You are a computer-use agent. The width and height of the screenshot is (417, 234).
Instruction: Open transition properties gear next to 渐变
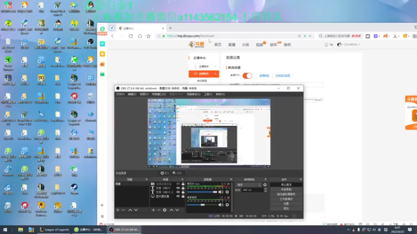coord(265,185)
